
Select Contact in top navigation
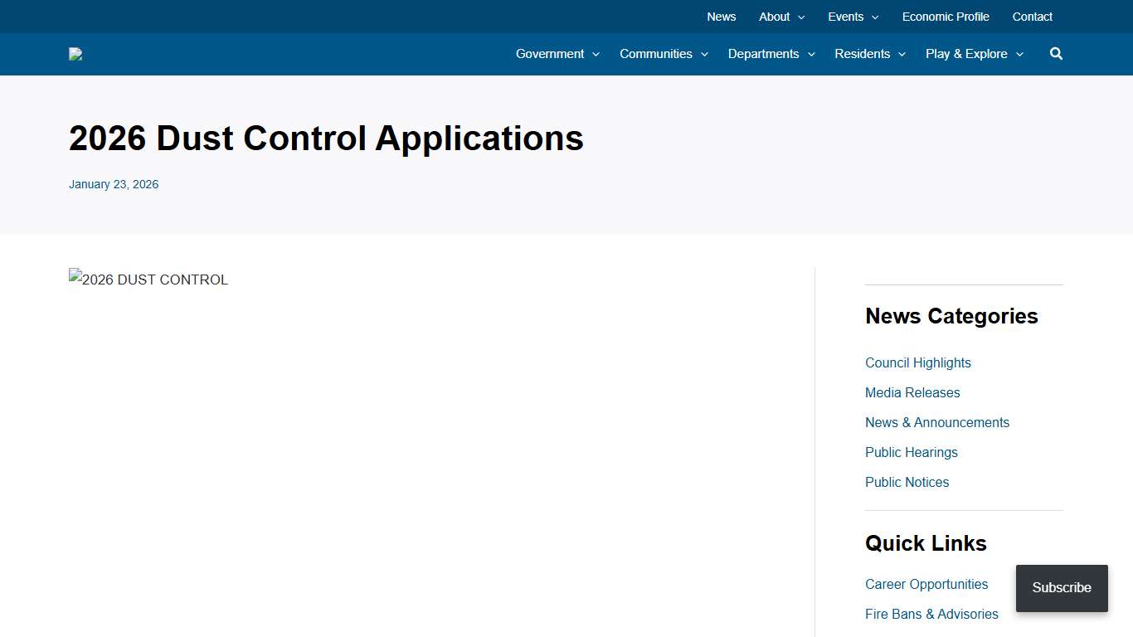point(1032,17)
